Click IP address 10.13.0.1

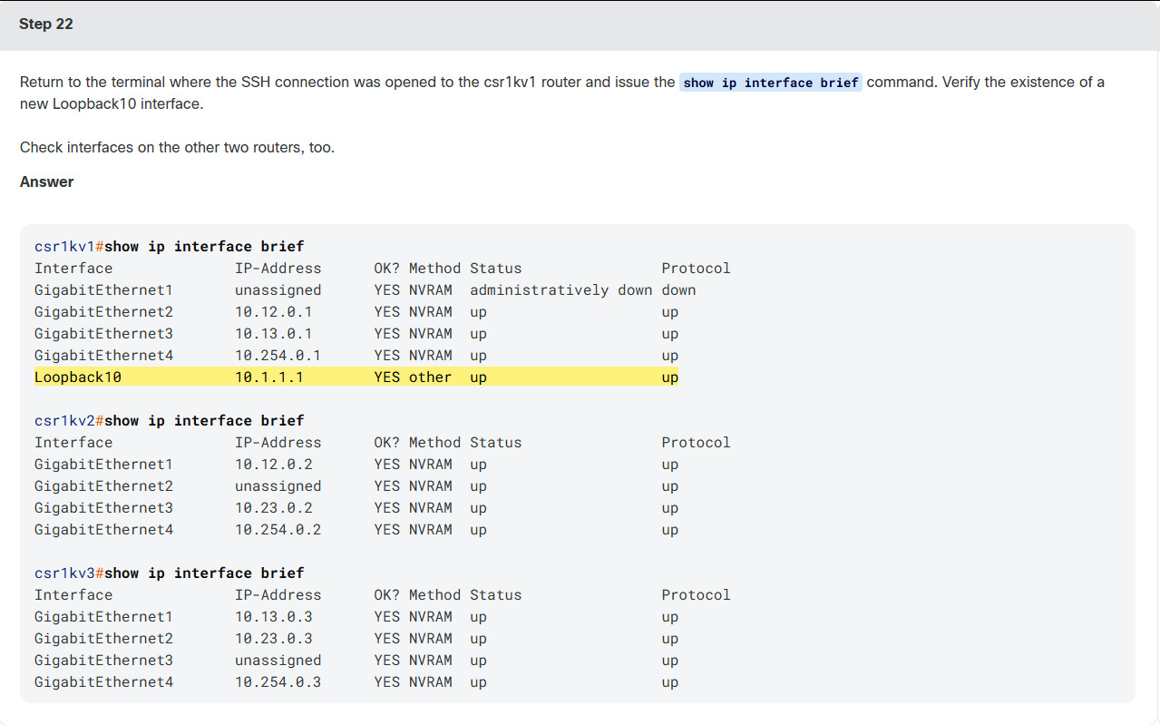(274, 334)
